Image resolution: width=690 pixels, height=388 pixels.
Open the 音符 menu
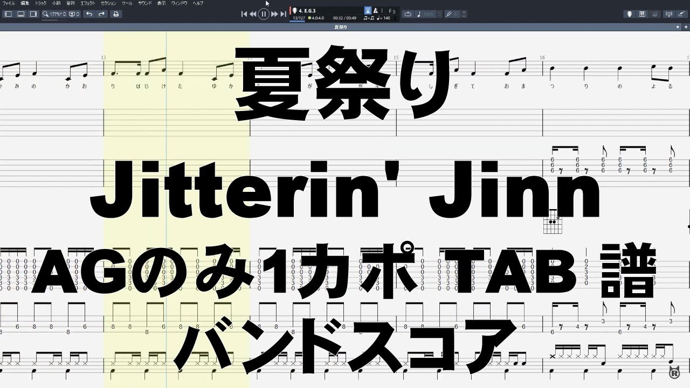(x=71, y=3)
